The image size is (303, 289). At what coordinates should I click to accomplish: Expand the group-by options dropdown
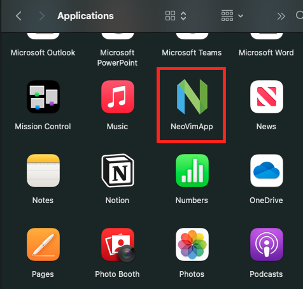(x=232, y=16)
